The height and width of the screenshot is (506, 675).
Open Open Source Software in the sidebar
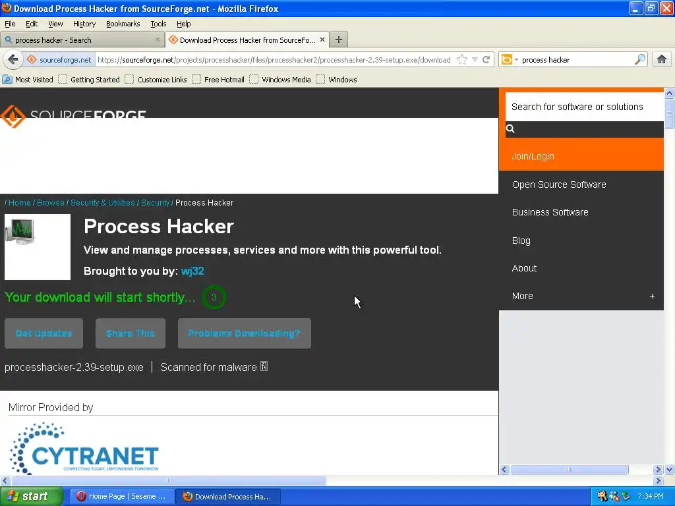pos(559,184)
